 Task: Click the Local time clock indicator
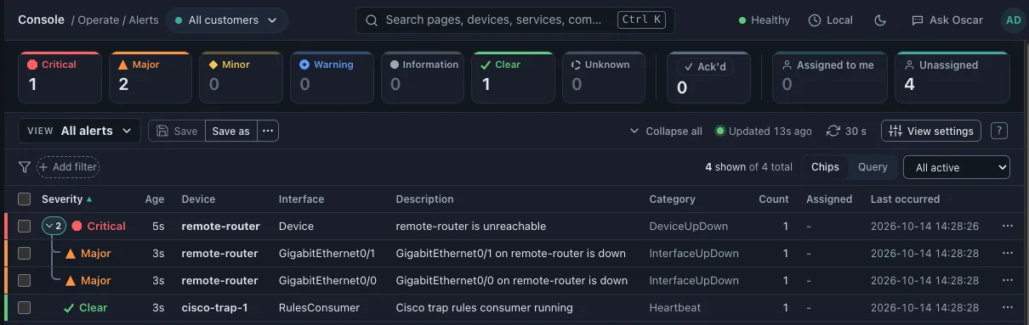coord(831,20)
